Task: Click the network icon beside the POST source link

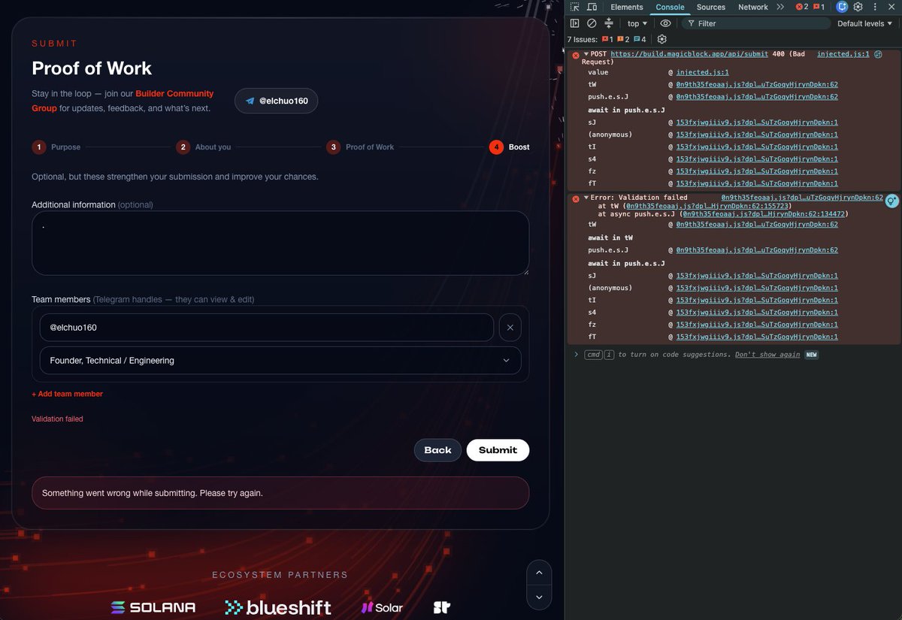Action: pyautogui.click(x=878, y=54)
